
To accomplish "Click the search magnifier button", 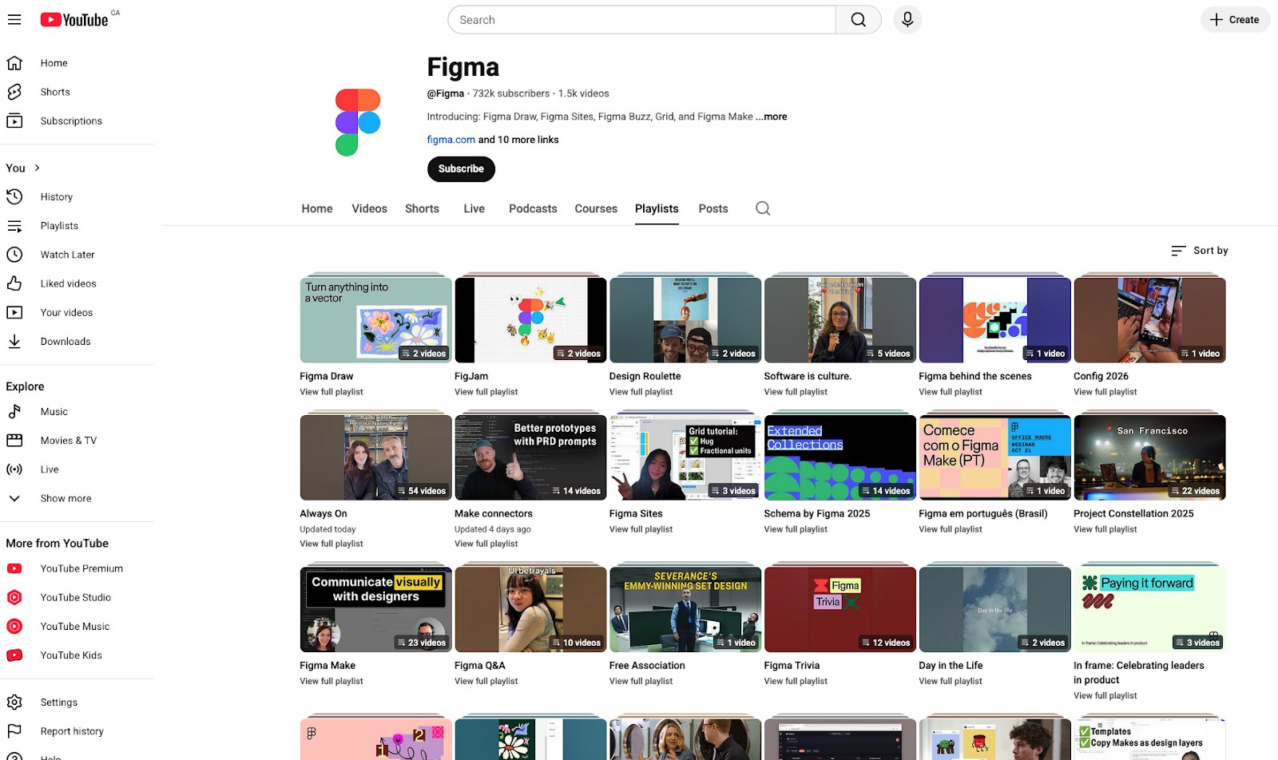I will (858, 20).
